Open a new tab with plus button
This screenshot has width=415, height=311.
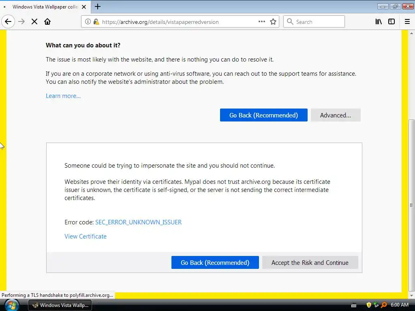(x=98, y=6)
